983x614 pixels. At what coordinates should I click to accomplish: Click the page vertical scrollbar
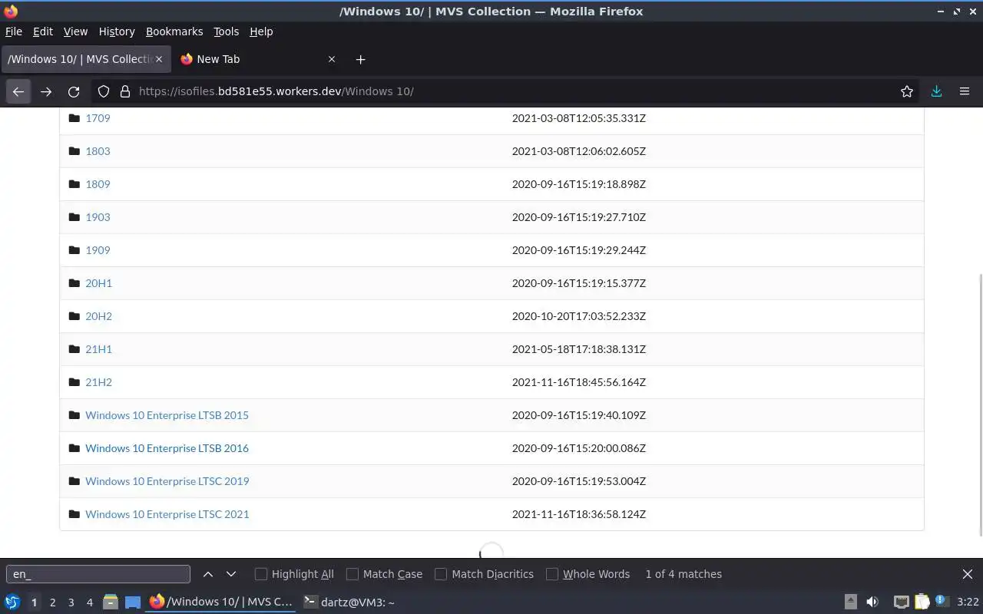[979, 404]
